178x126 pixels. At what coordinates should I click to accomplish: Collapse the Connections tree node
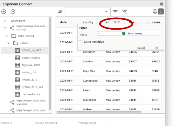[5, 21]
